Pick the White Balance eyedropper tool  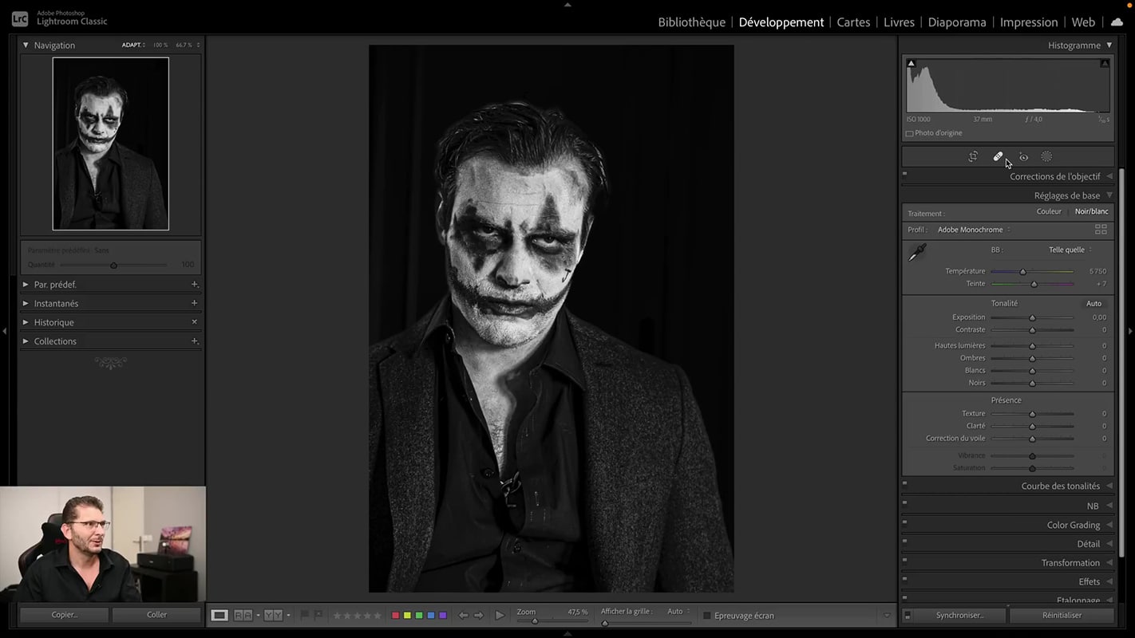tap(918, 253)
